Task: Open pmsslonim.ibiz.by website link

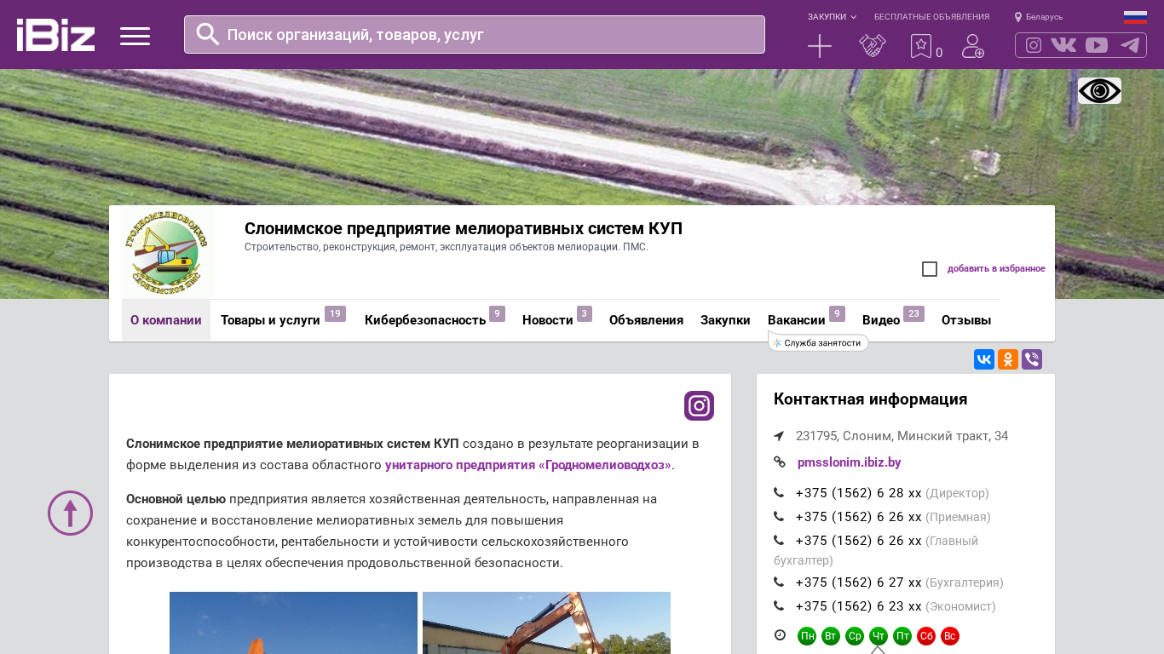Action: click(x=850, y=462)
